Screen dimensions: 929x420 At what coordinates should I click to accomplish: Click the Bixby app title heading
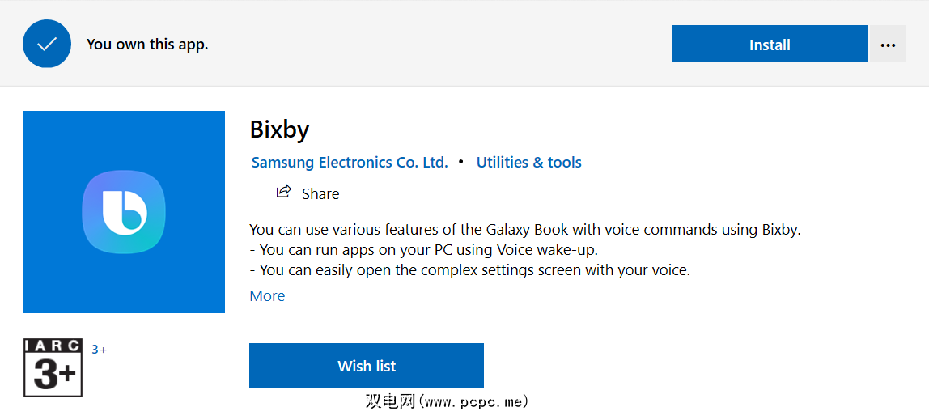pos(279,129)
